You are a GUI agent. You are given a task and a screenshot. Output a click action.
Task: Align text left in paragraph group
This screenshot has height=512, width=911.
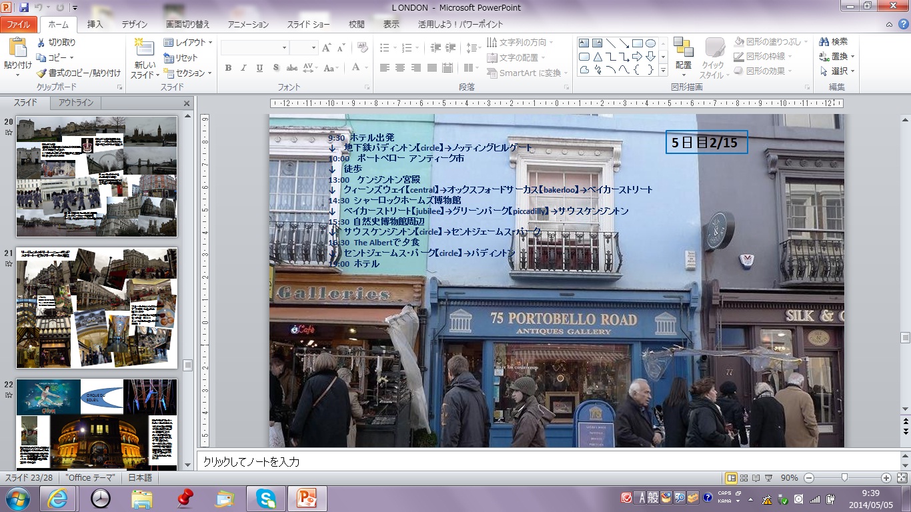pos(384,68)
